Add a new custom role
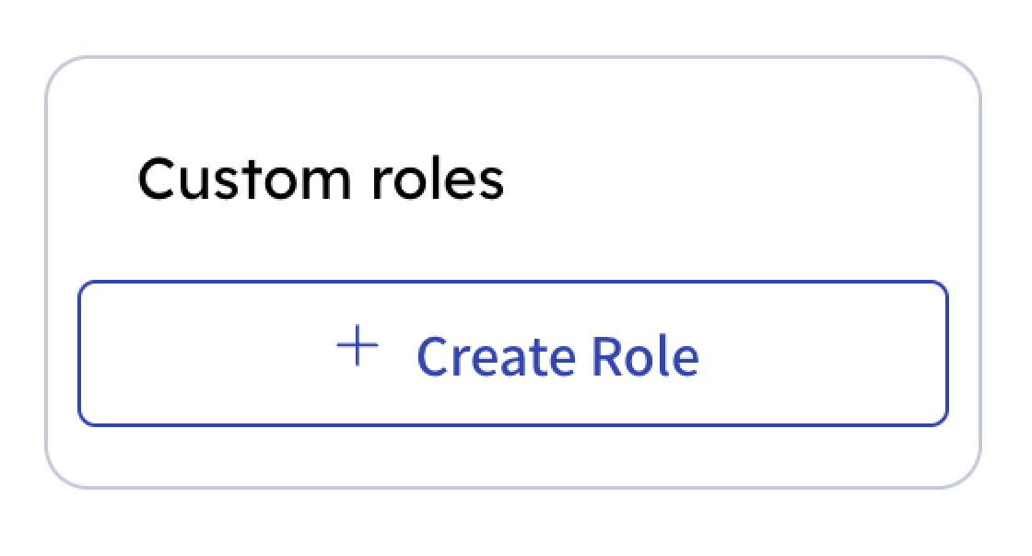Screen dimensions: 1032x556 [x=512, y=353]
